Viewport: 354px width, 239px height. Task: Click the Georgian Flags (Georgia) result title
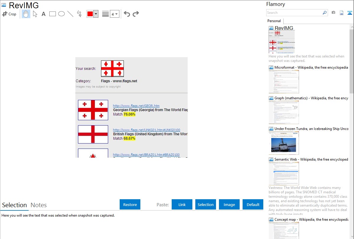coord(150,110)
